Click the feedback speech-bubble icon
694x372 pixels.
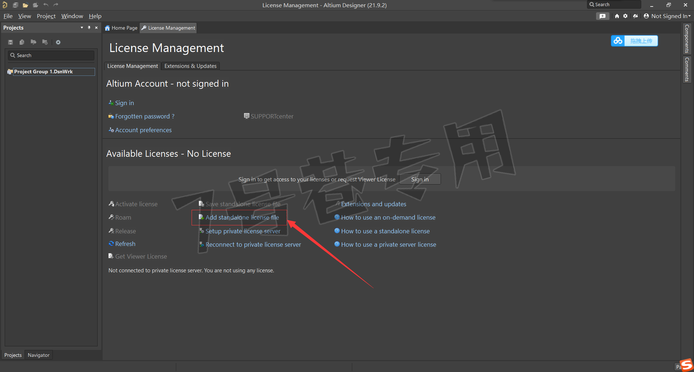pyautogui.click(x=603, y=16)
